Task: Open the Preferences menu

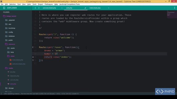Action: click(x=49, y=4)
